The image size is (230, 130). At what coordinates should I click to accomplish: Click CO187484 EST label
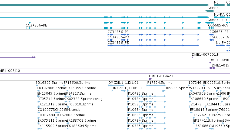pyautogui.click(x=46, y=115)
